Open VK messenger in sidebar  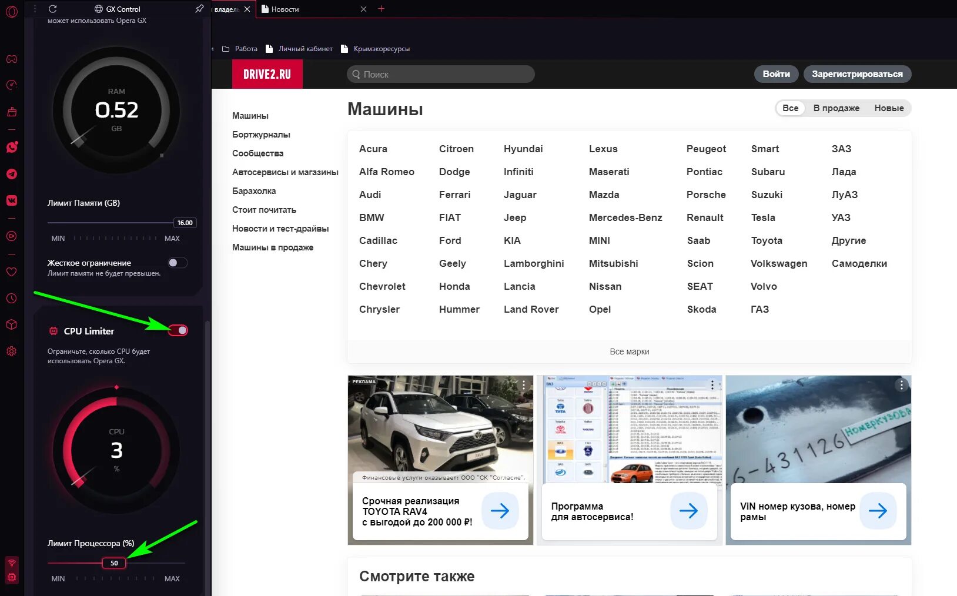(x=12, y=200)
